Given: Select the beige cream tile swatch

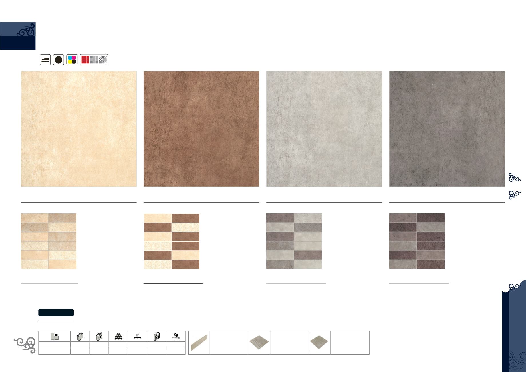Looking at the screenshot, I should click(79, 129).
